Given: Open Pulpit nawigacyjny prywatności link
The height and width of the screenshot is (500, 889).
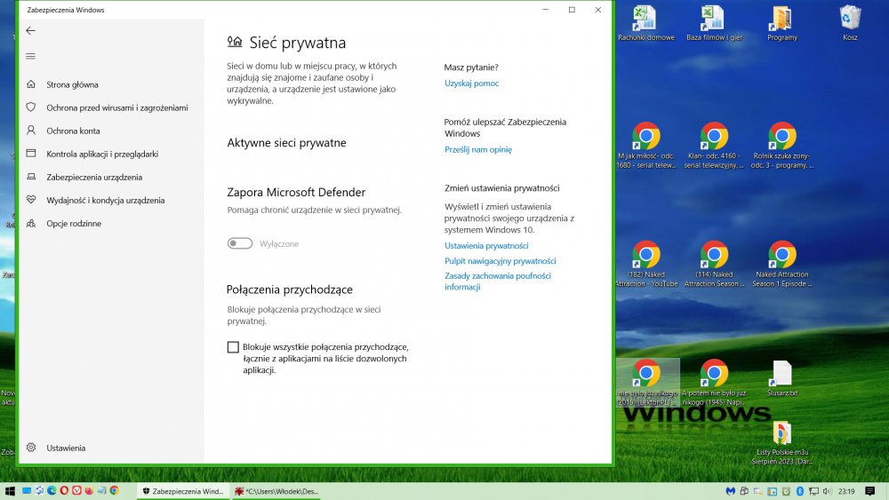Looking at the screenshot, I should click(x=500, y=261).
